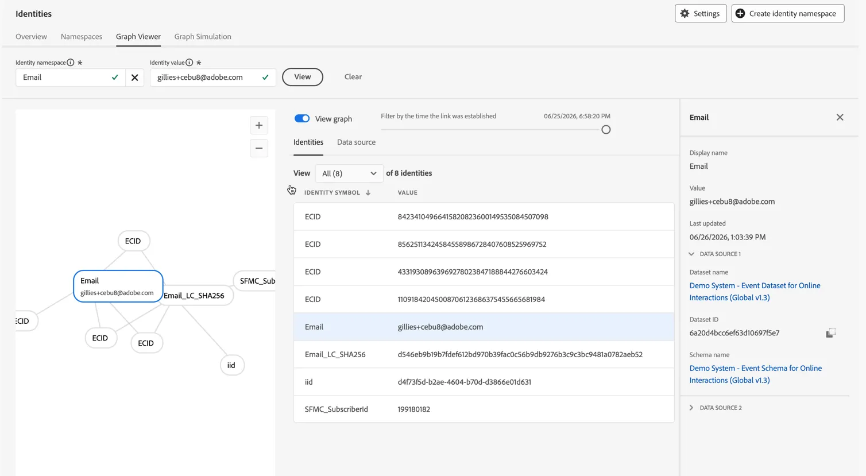Open the Demo System Event Dataset link

[755, 292]
